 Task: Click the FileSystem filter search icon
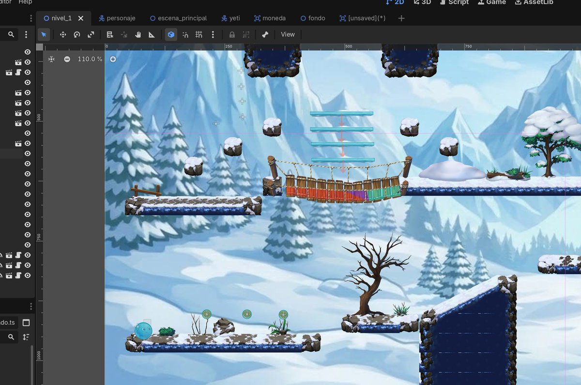pos(11,337)
